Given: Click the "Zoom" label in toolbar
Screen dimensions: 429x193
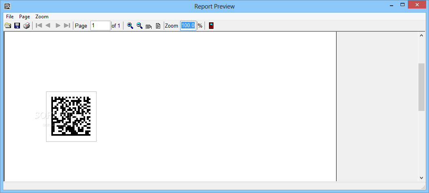Looking at the screenshot, I should click(x=172, y=26).
